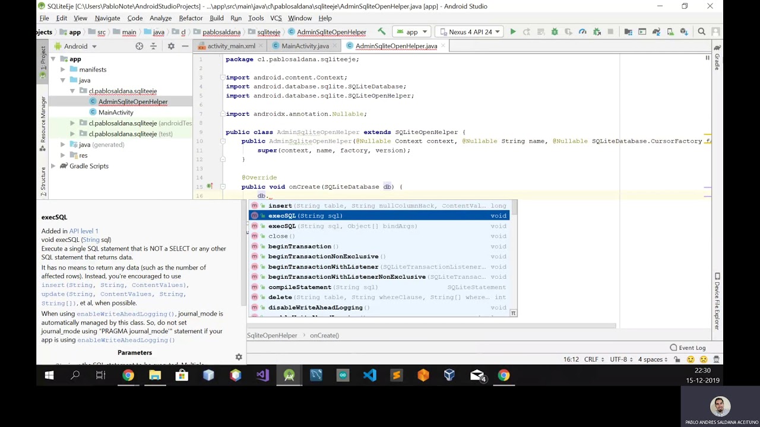Select execSQL(String sql, Object[] bindArgs) suggestion
This screenshot has height=427, width=760.
click(379, 226)
